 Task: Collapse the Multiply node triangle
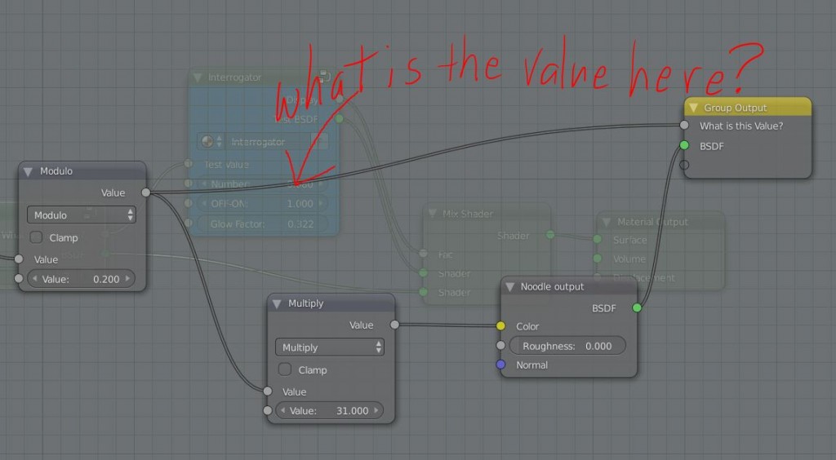point(277,303)
